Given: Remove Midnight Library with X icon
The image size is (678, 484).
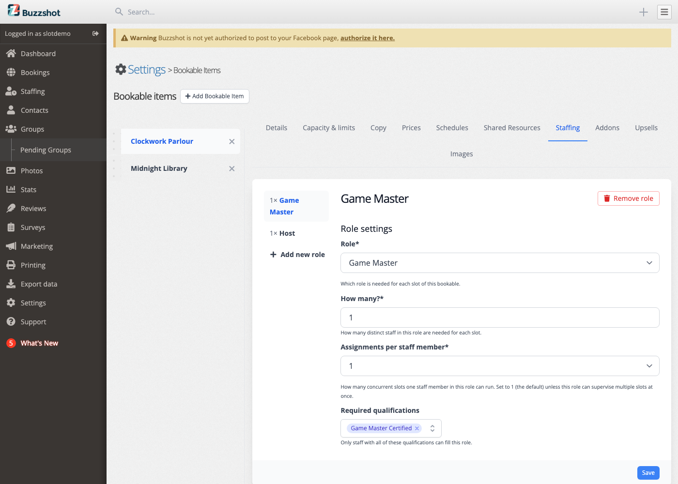Looking at the screenshot, I should (231, 168).
